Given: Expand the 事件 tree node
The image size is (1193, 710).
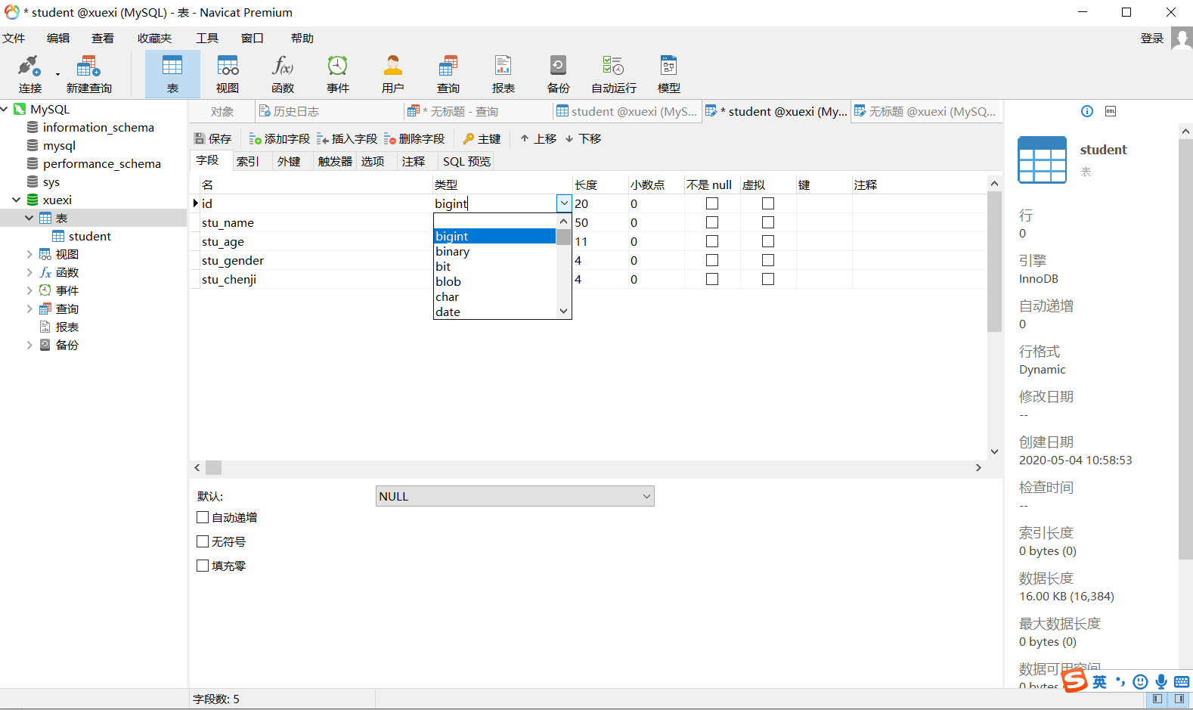Looking at the screenshot, I should click(29, 290).
